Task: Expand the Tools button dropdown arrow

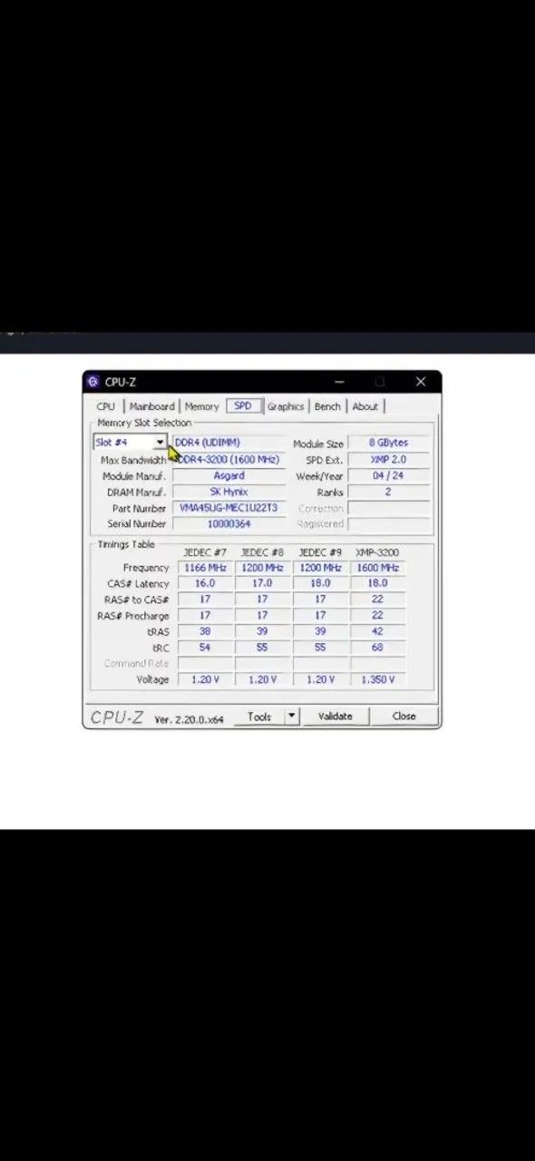Action: 291,716
